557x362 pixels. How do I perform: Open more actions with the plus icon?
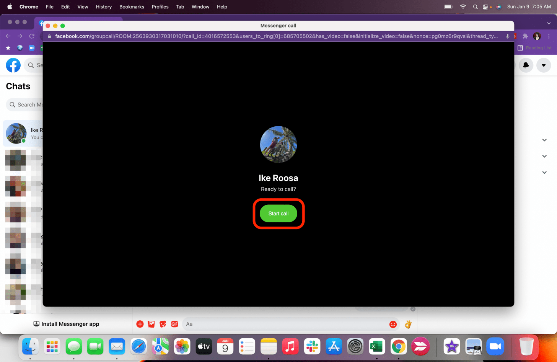[x=140, y=324]
